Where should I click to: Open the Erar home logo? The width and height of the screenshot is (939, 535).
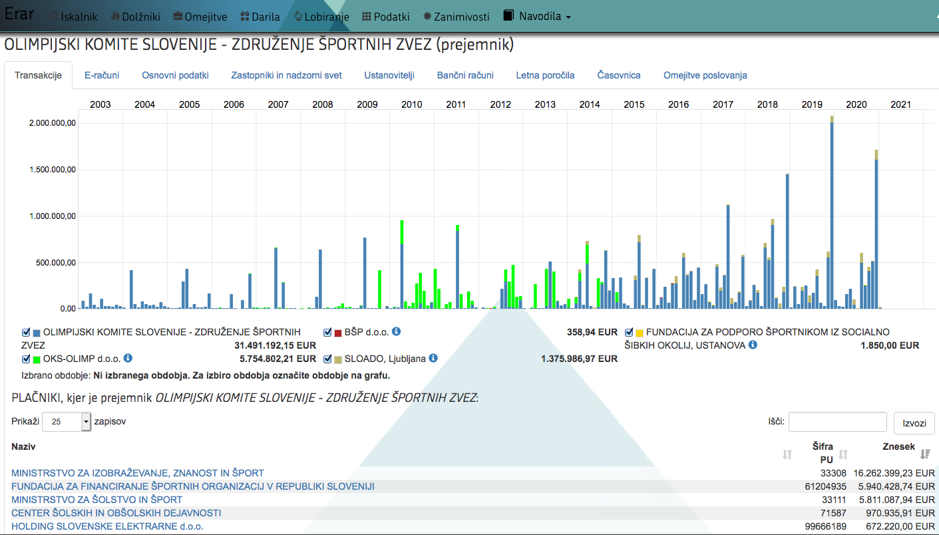19,14
